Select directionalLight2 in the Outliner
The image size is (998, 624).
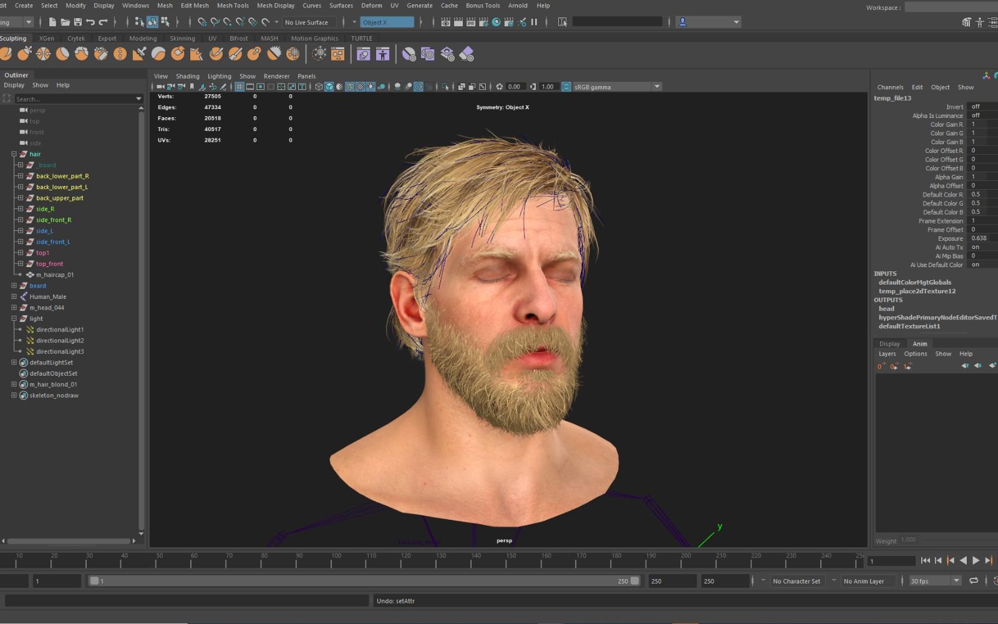[x=60, y=341]
